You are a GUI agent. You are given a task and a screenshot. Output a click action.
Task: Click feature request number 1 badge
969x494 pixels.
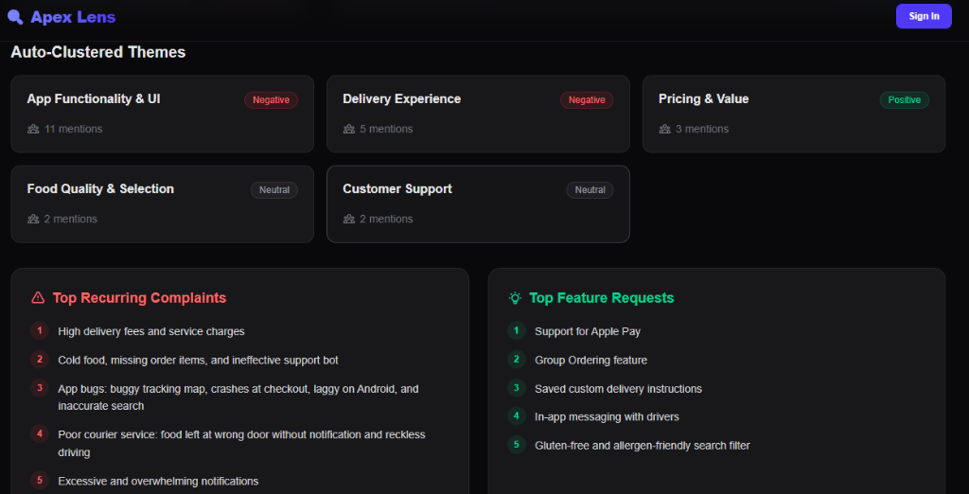(517, 331)
